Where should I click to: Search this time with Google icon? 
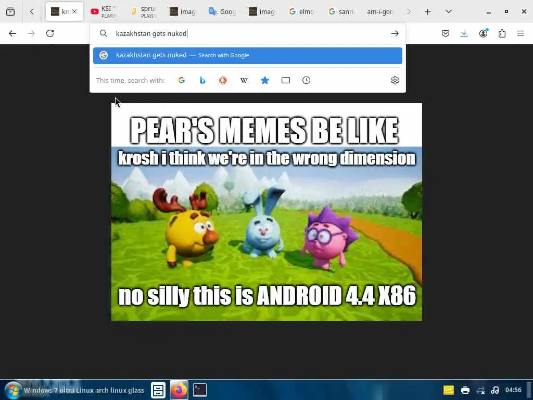(182, 80)
